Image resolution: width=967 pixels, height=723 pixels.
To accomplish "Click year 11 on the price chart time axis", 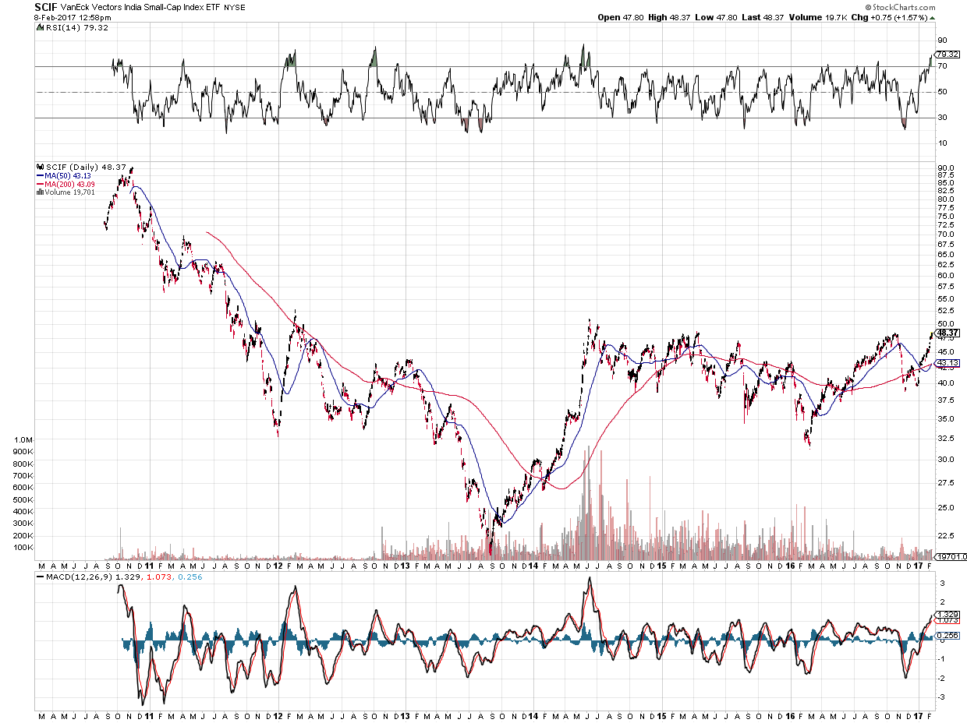I will pos(148,565).
